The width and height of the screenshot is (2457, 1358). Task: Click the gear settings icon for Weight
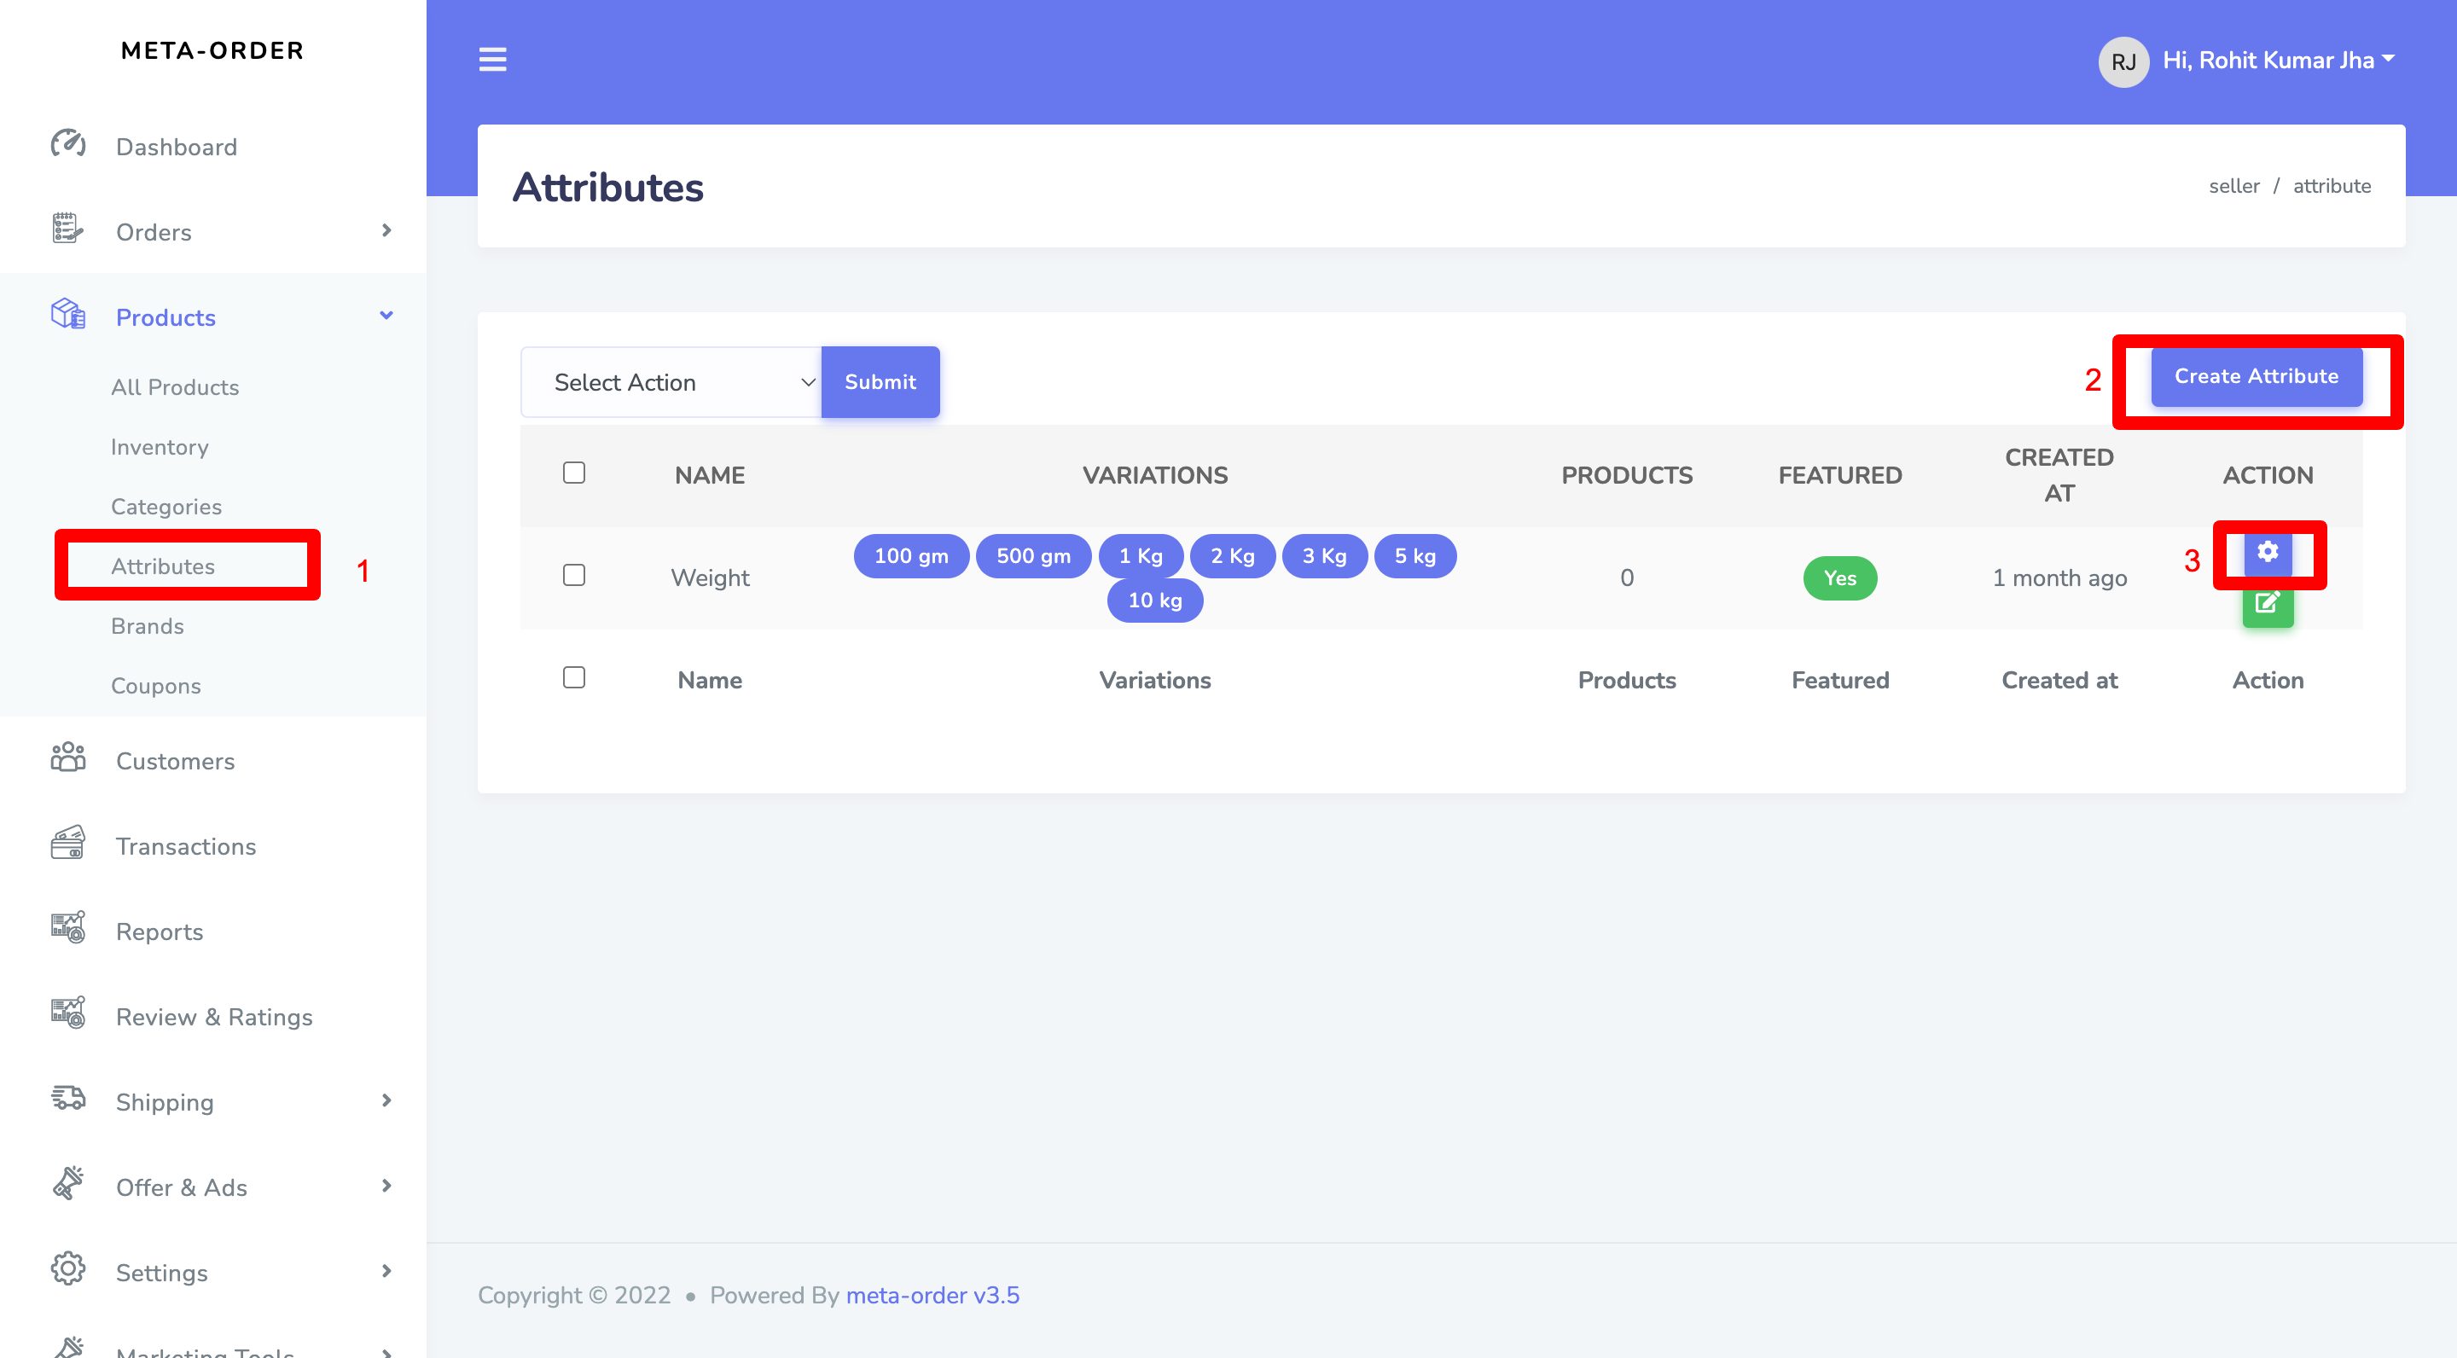pos(2268,552)
